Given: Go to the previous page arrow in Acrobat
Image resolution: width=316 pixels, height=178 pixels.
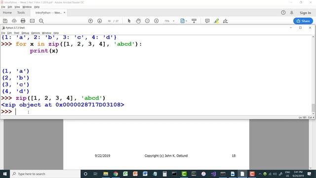Looking at the screenshot, I should [90, 21].
